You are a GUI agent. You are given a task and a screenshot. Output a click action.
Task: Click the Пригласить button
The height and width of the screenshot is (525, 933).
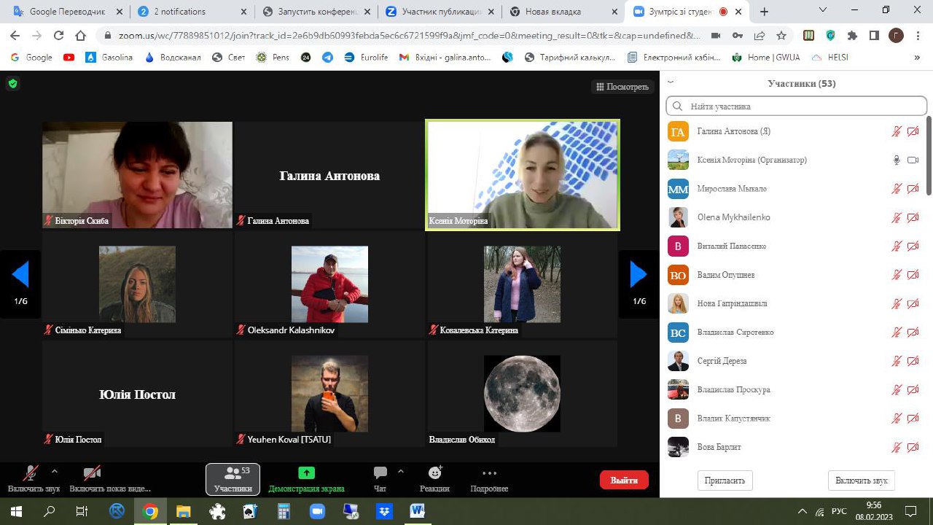(725, 481)
